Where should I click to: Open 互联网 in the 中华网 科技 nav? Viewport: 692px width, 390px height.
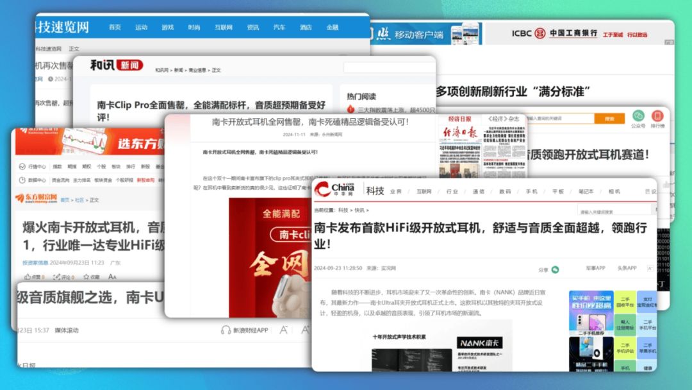pos(424,191)
